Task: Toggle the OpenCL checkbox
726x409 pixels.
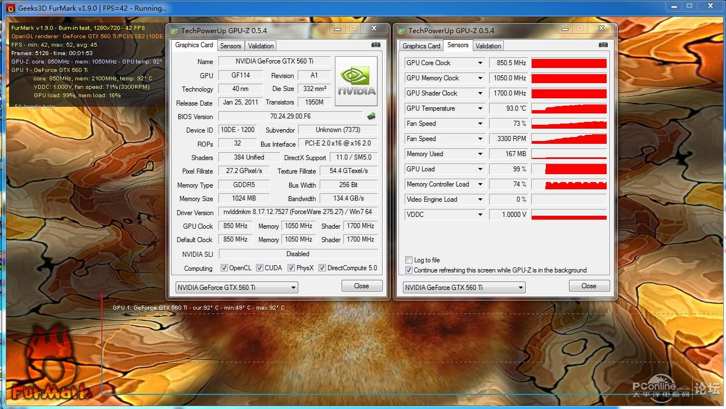Action: click(x=224, y=268)
